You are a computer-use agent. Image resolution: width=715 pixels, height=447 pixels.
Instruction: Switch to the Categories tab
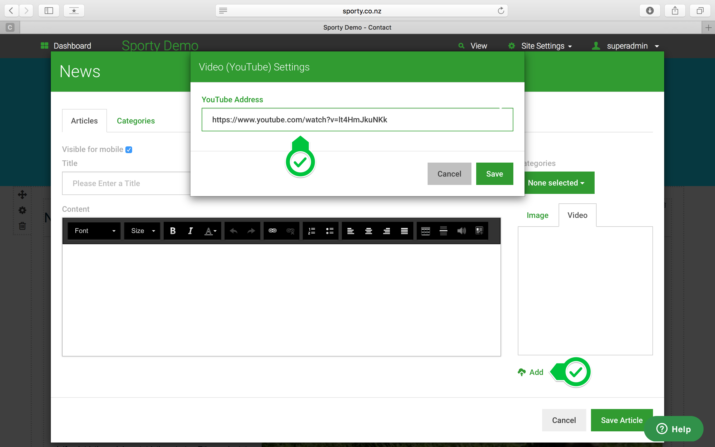point(136,121)
